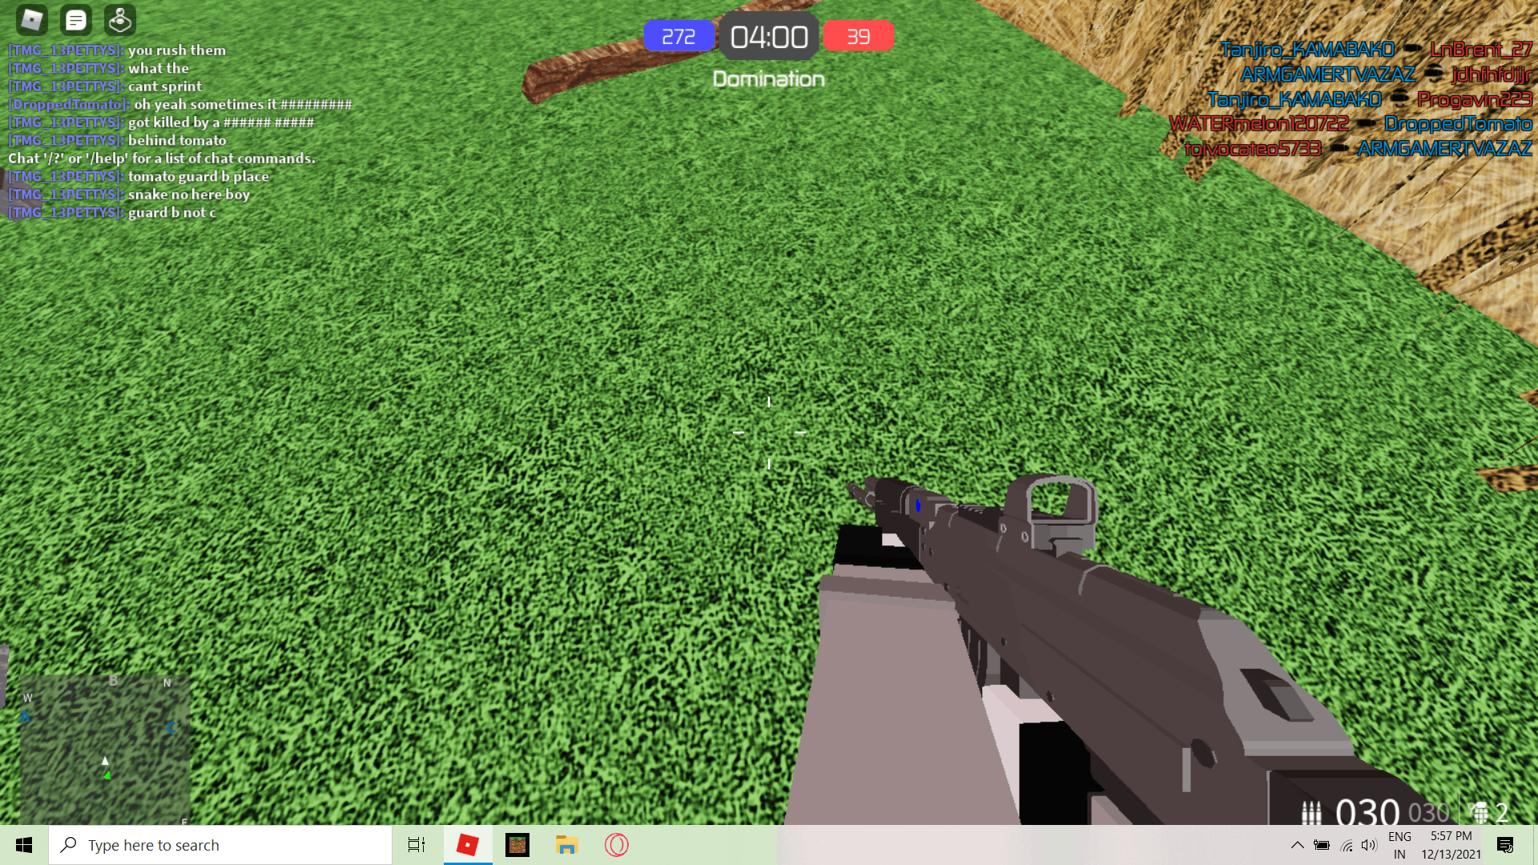
Task: Toggle red team score display
Action: pos(856,37)
